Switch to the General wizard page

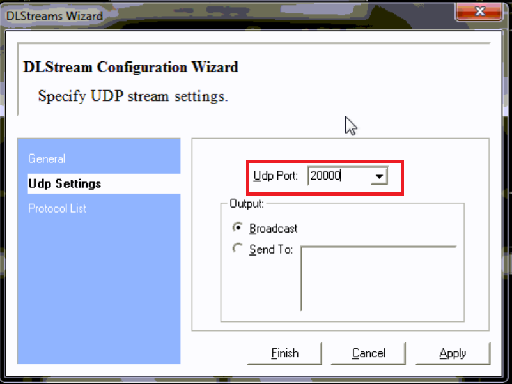[x=48, y=158]
